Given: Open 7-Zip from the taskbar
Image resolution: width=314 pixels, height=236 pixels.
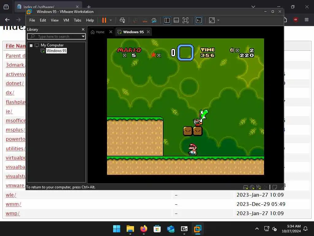Looking at the screenshot, I should 184,229.
